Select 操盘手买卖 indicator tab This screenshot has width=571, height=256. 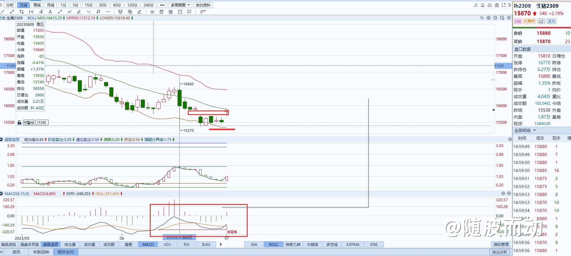[x=30, y=244]
